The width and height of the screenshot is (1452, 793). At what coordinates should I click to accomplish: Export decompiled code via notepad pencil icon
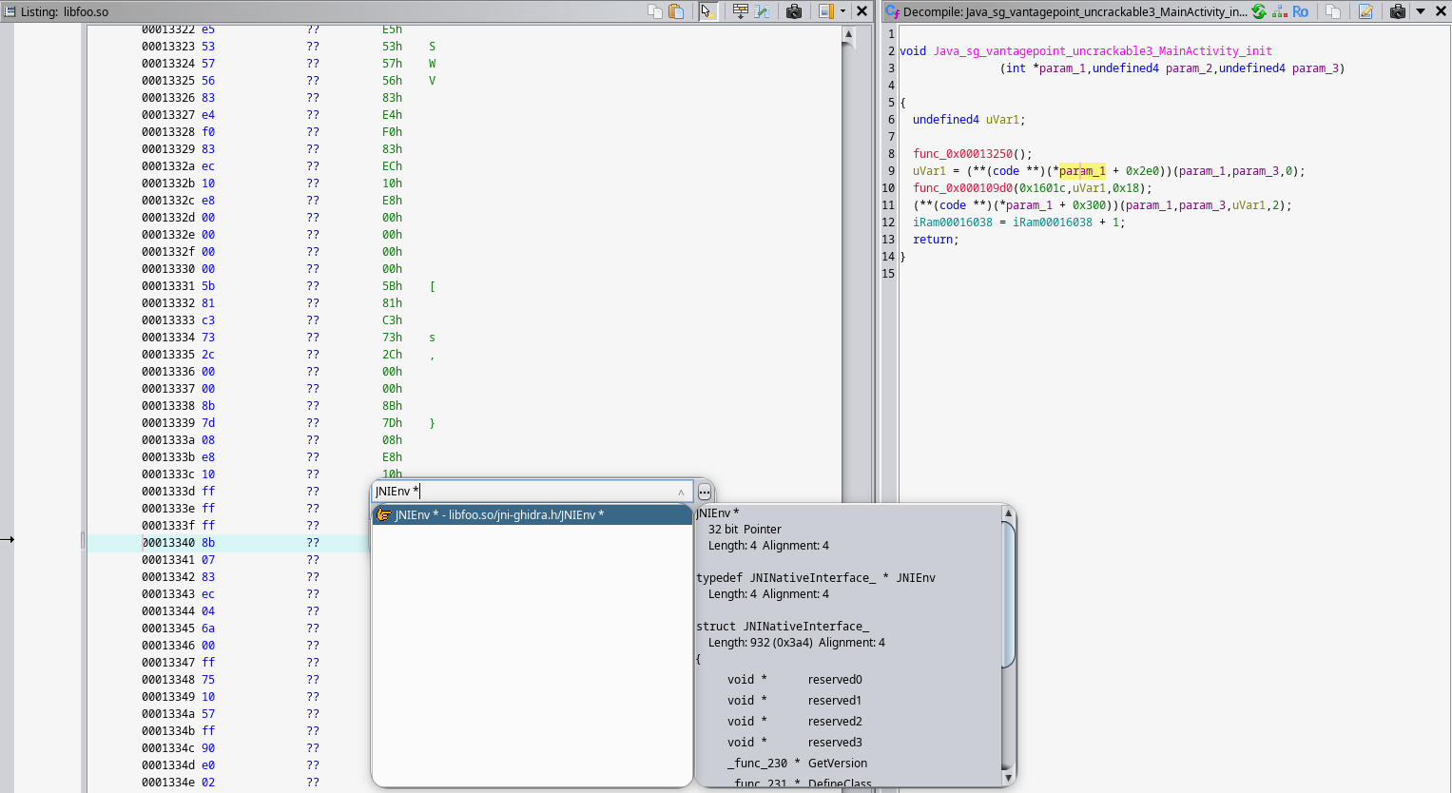[x=1366, y=11]
